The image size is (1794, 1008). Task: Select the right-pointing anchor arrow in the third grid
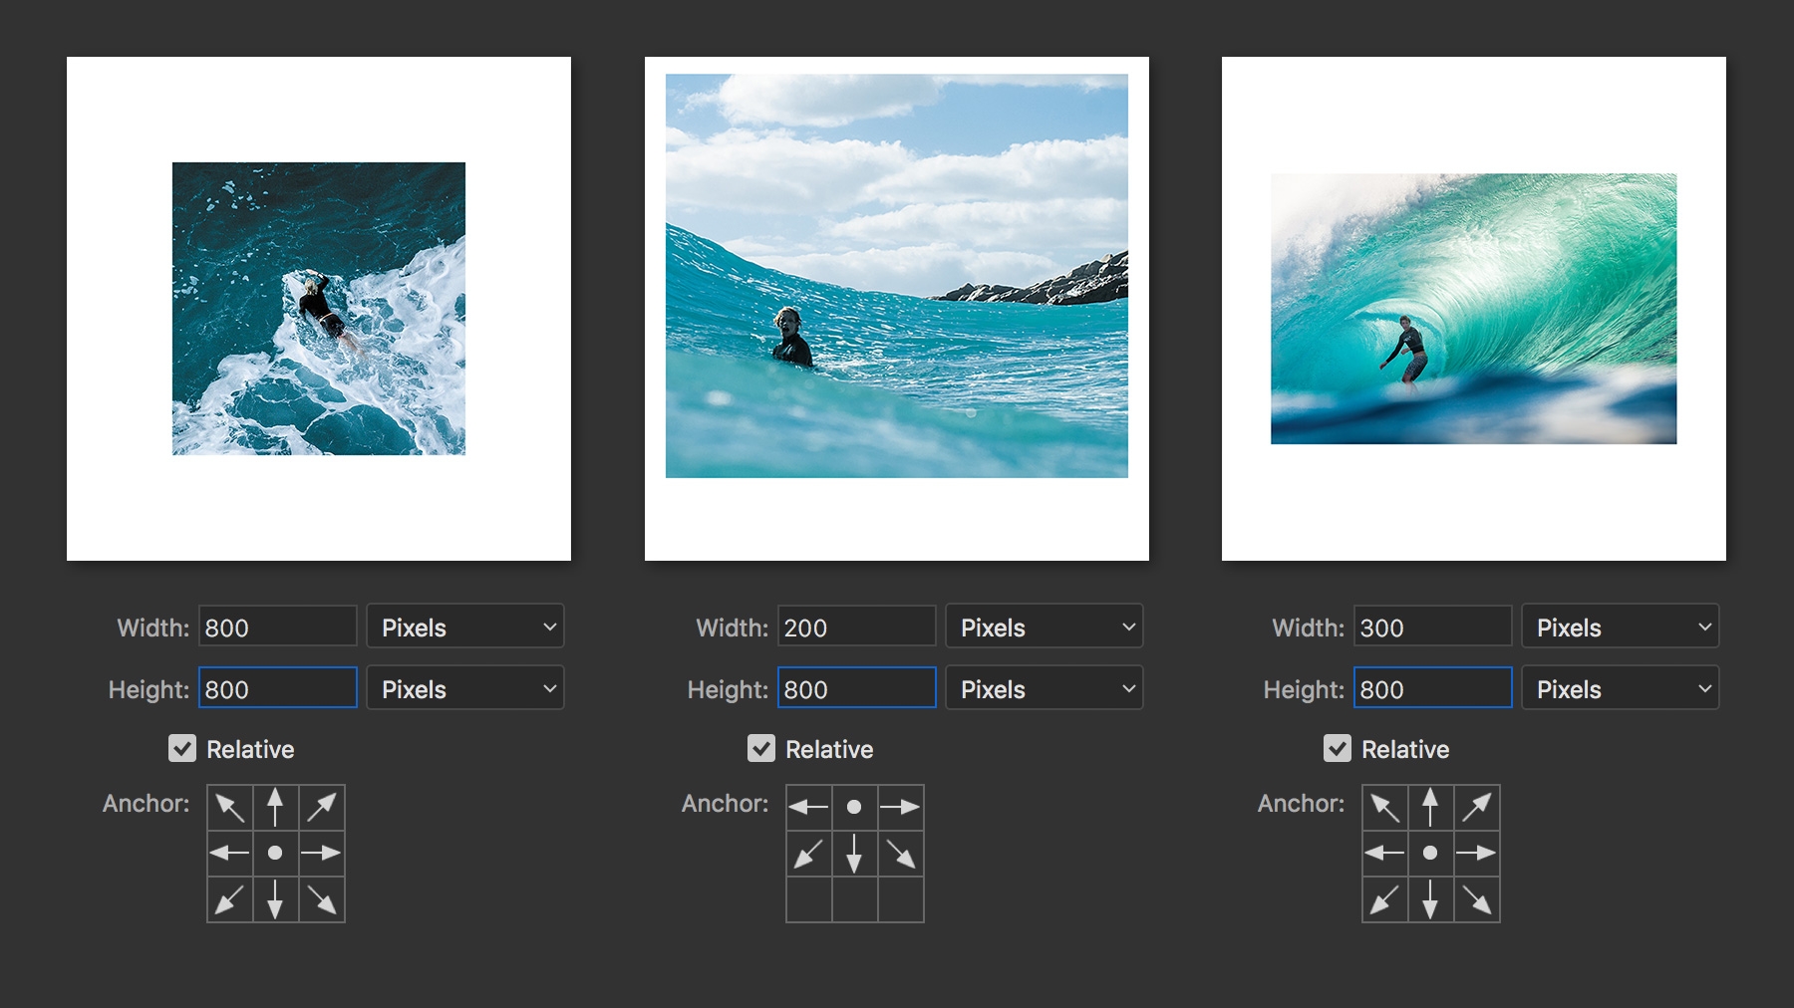click(x=1478, y=855)
